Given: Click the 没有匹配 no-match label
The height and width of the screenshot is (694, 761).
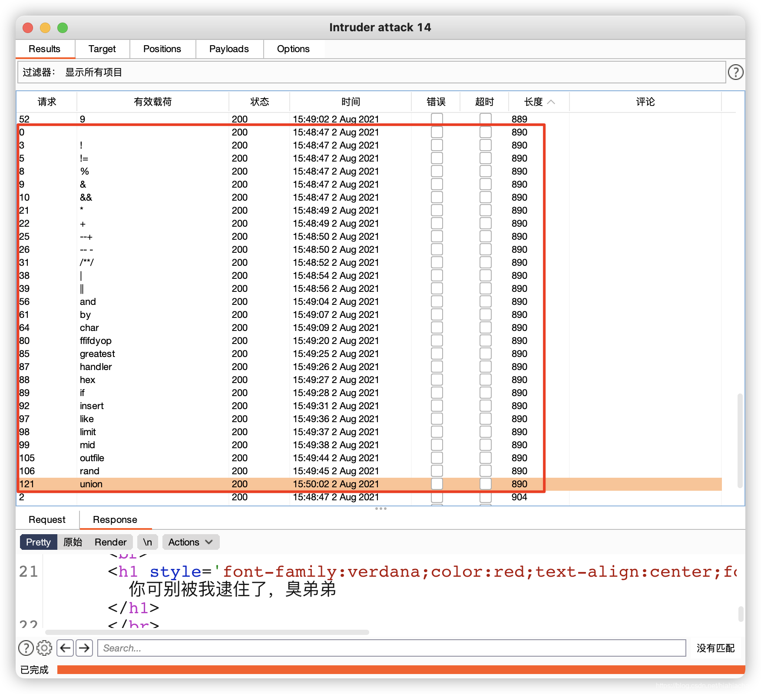Looking at the screenshot, I should 715,648.
